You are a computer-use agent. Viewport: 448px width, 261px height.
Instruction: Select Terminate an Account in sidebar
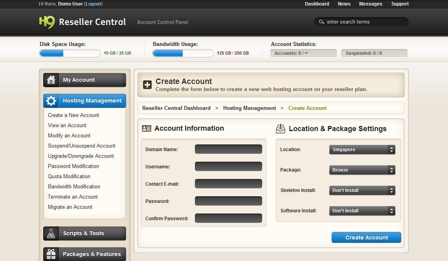(73, 197)
